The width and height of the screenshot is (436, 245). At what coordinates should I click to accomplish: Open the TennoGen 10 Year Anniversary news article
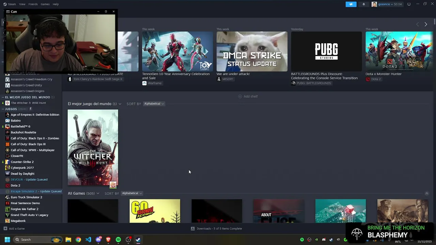[176, 76]
